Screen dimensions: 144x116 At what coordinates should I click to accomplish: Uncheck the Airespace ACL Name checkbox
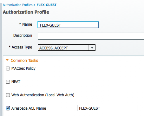[x=8, y=108]
